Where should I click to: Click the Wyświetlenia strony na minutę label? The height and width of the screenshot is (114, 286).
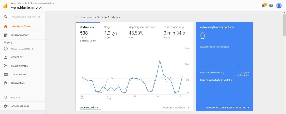click(214, 47)
